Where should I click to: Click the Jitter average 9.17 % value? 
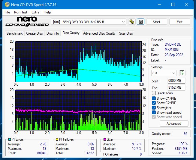pyautogui.click(x=137, y=144)
